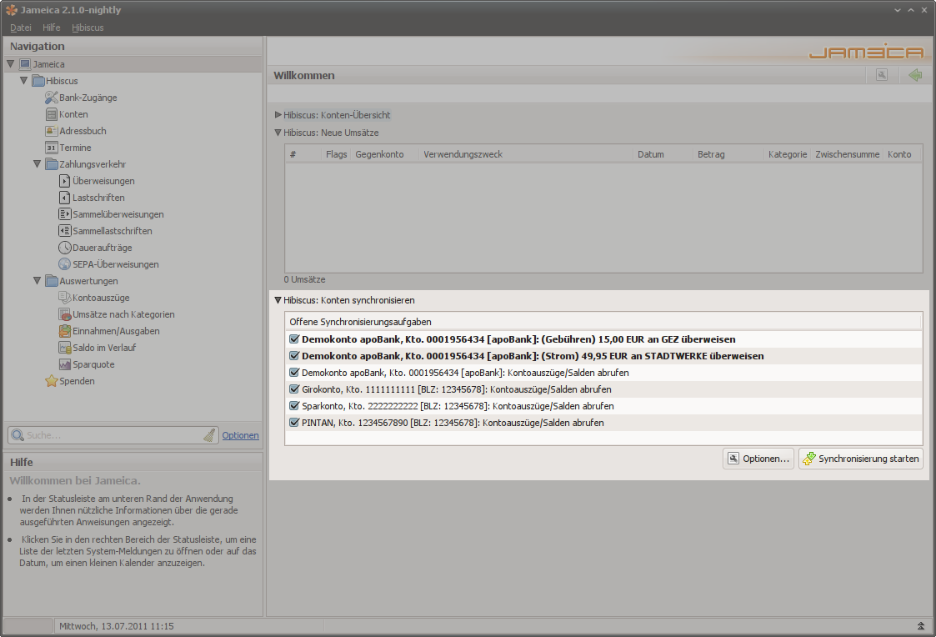The height and width of the screenshot is (637, 936).
Task: Sort table by Datum column
Action: tap(663, 154)
